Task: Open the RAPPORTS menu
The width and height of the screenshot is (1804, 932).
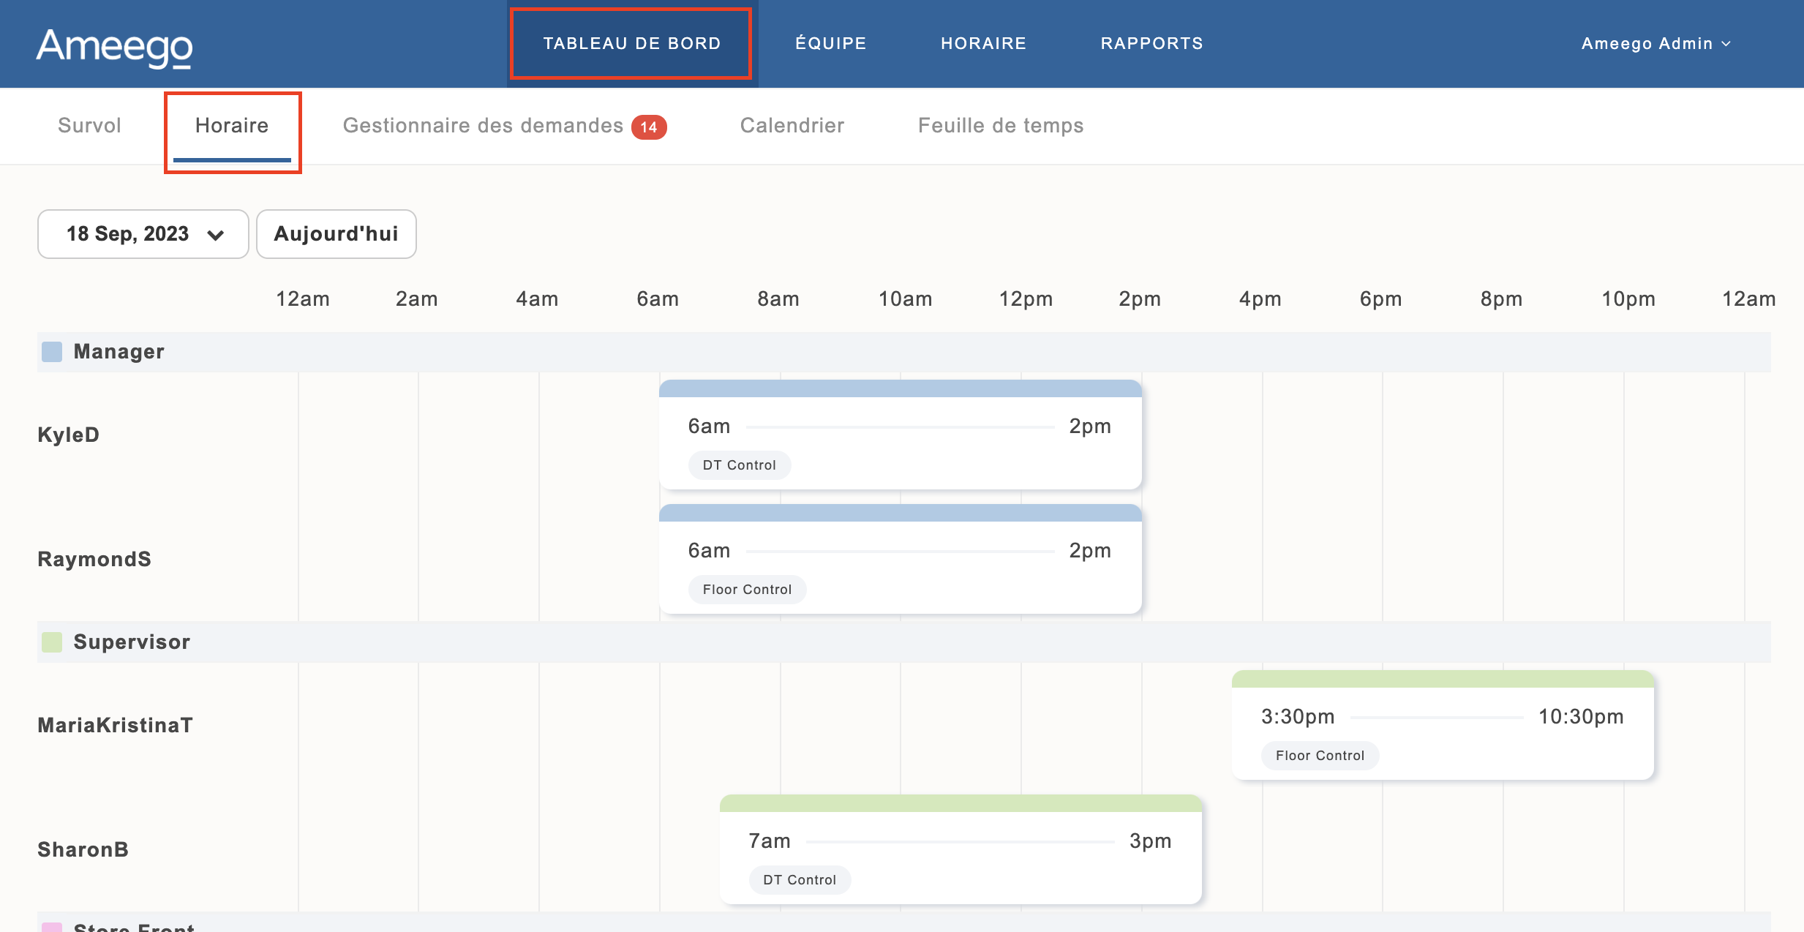Action: (x=1151, y=44)
